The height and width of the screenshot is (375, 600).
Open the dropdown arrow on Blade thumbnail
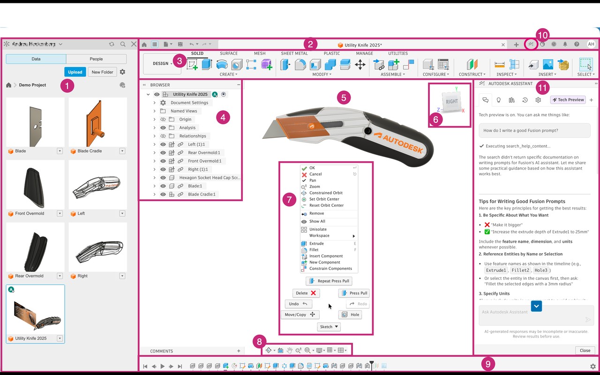(60, 151)
